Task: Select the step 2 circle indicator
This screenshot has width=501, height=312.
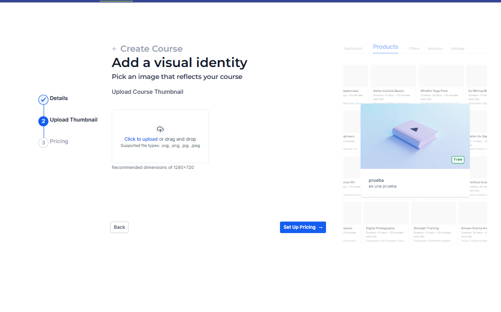Action: pyautogui.click(x=43, y=121)
